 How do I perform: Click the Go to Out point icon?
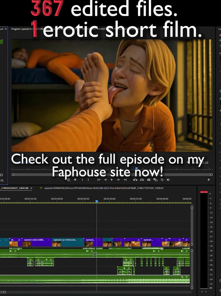[x=125, y=180]
